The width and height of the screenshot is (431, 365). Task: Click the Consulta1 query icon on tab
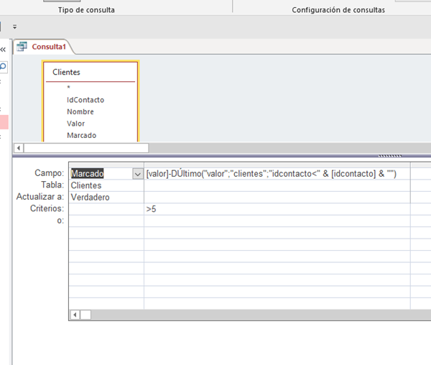pos(22,47)
